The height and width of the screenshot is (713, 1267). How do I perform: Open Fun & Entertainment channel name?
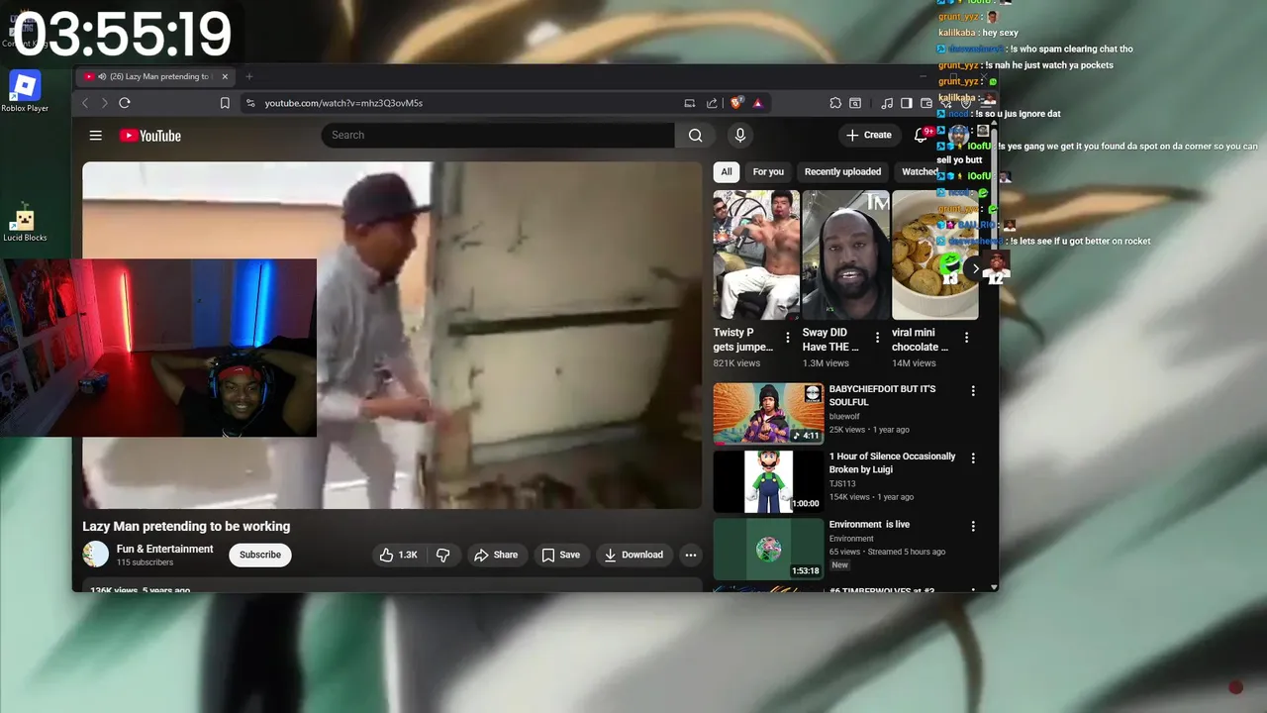tap(165, 549)
